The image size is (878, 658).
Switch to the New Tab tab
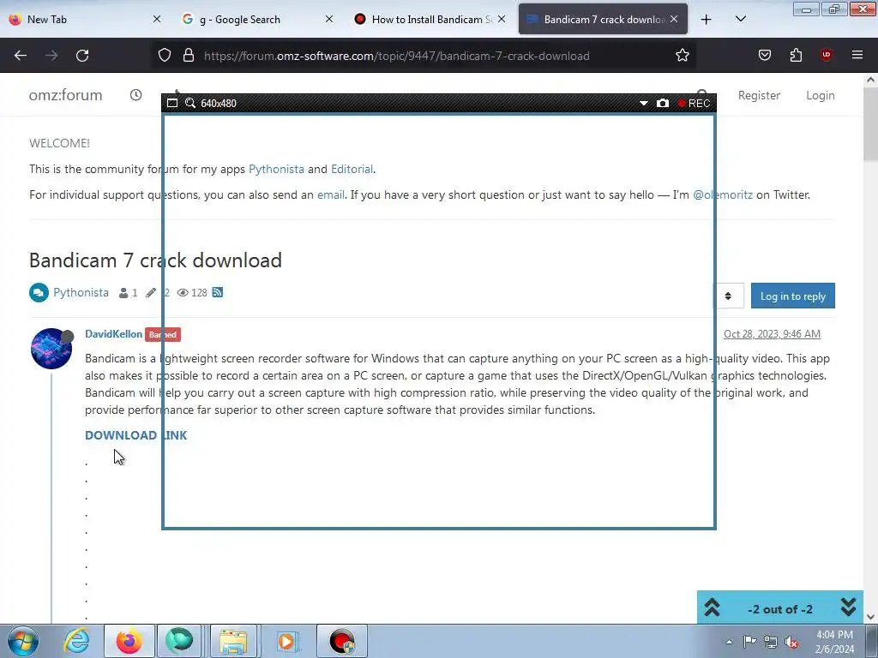(x=85, y=19)
